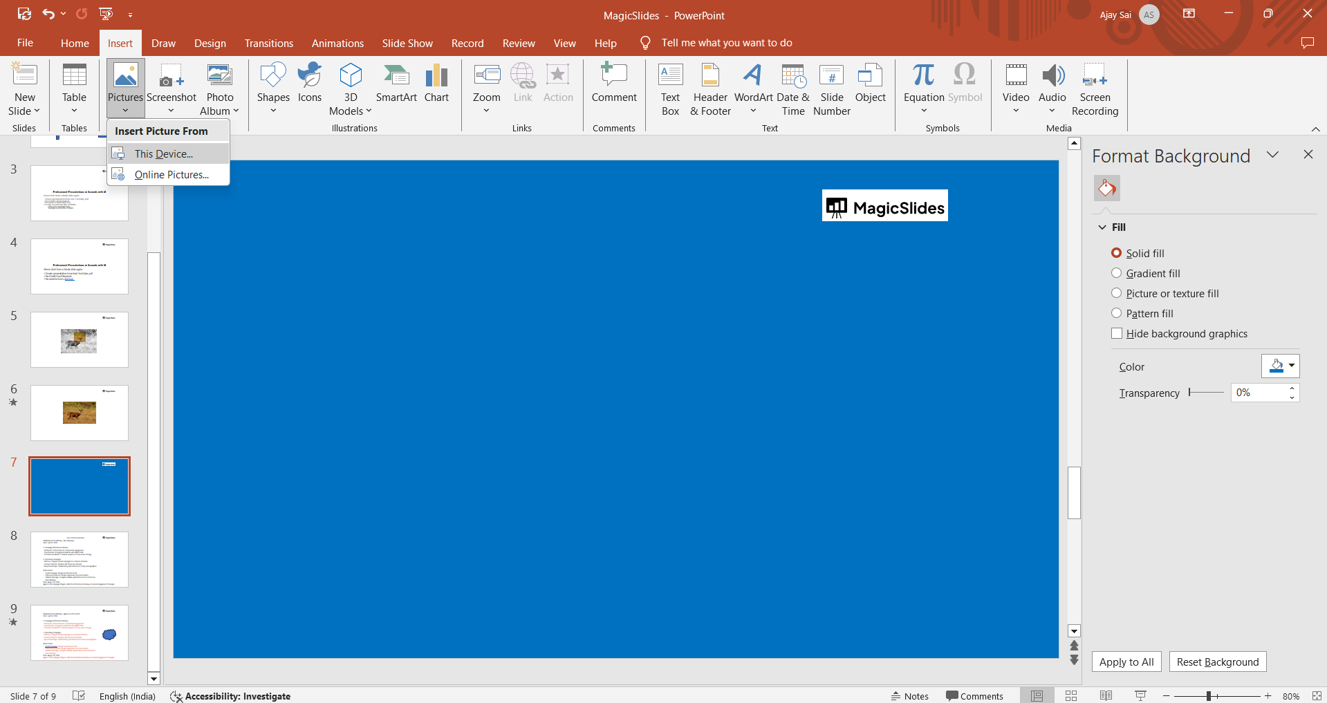The image size is (1327, 703).
Task: Select slide 5 thumbnail
Action: (80, 339)
